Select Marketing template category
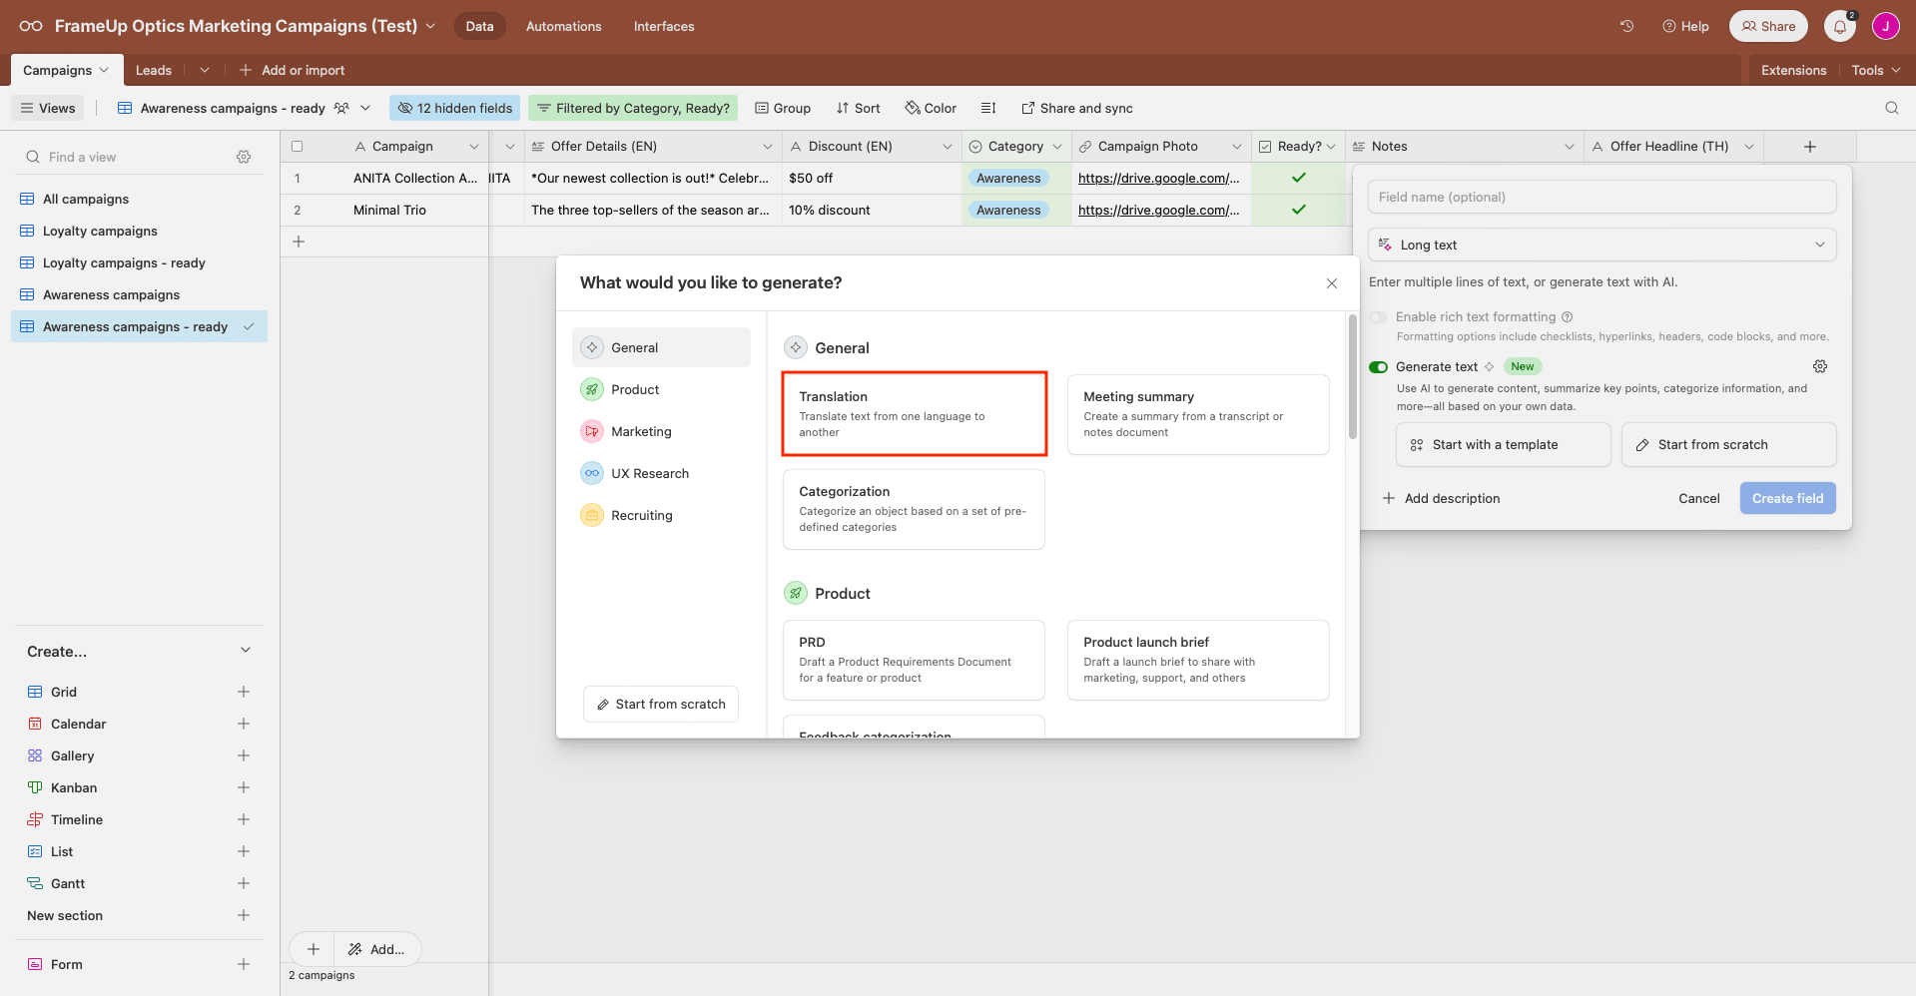1916x996 pixels. click(641, 431)
